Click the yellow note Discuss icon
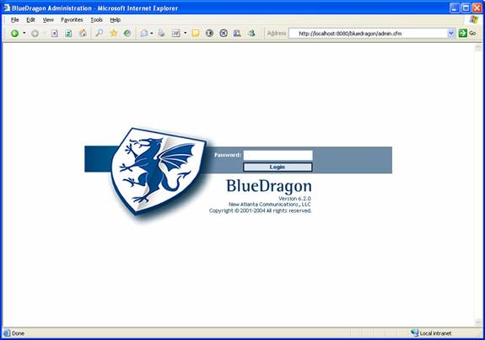This screenshot has height=340, width=485. (196, 34)
